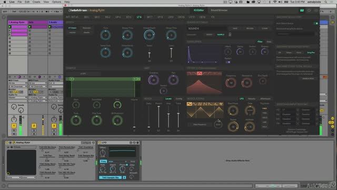
Task: Toggle Analog Rytm device activator
Action: pyautogui.click(x=7, y=142)
